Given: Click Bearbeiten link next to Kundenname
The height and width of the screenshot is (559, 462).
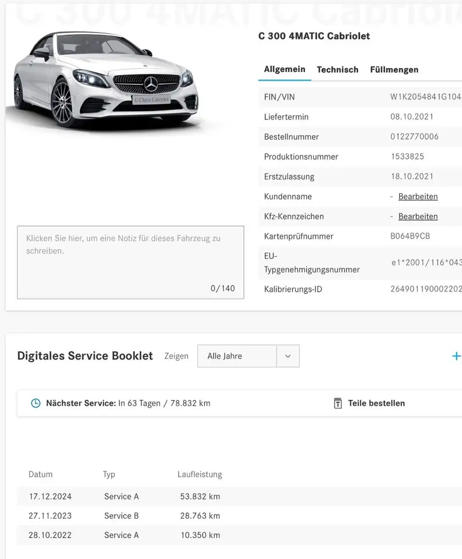Looking at the screenshot, I should [418, 197].
